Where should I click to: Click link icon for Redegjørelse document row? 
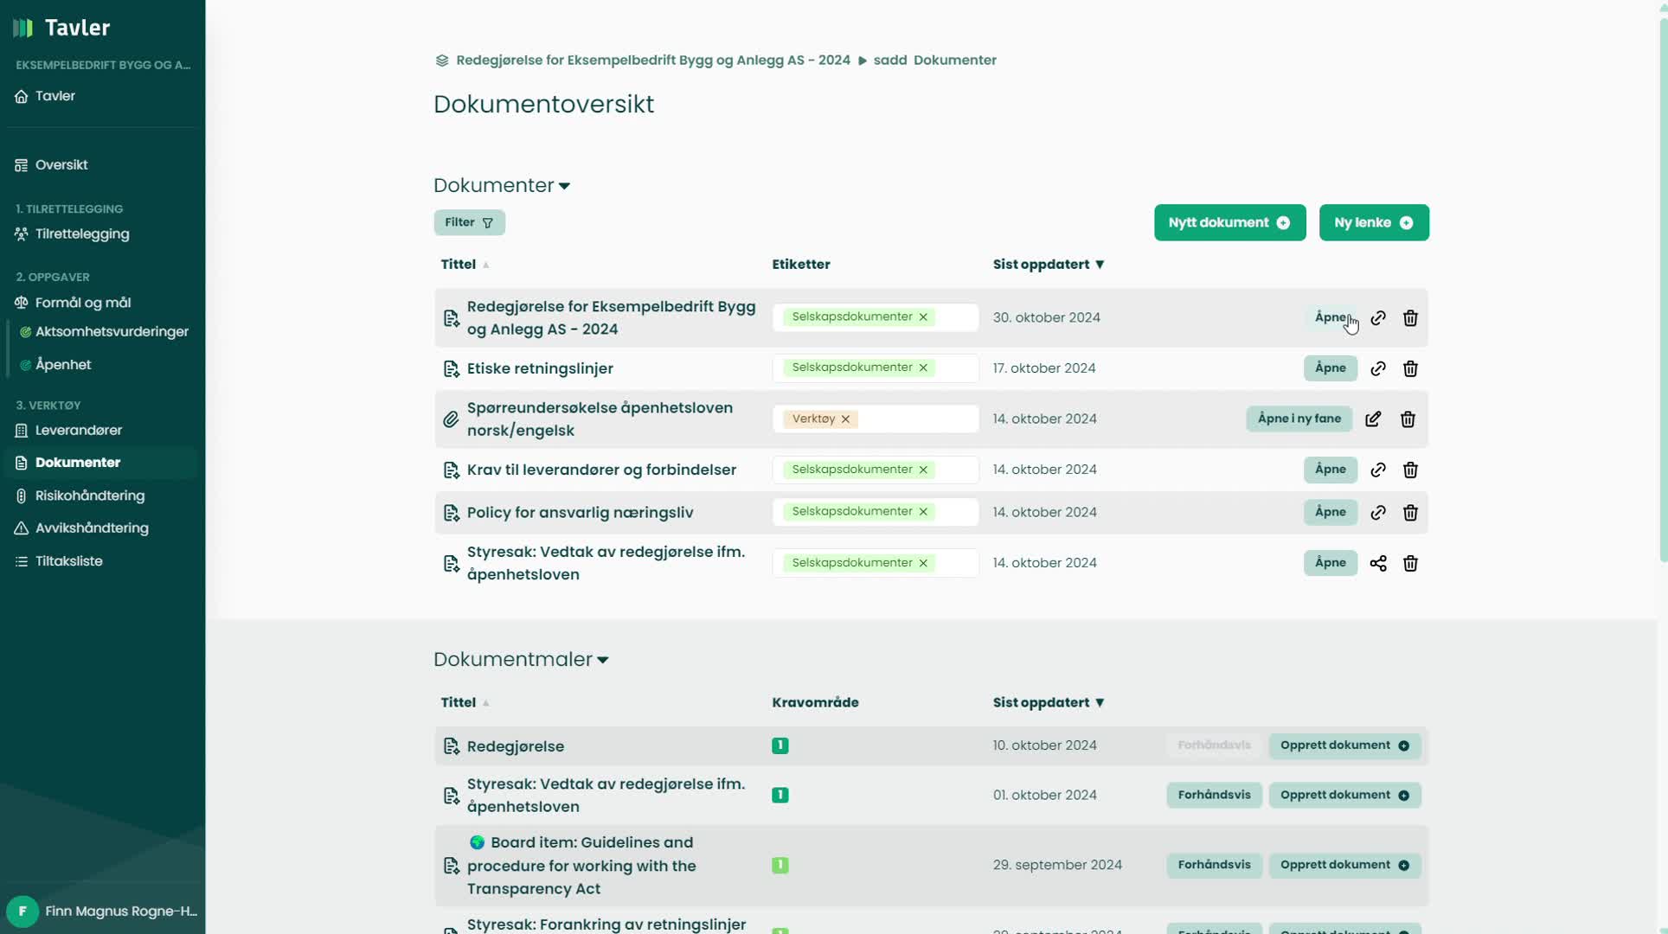[1378, 318]
